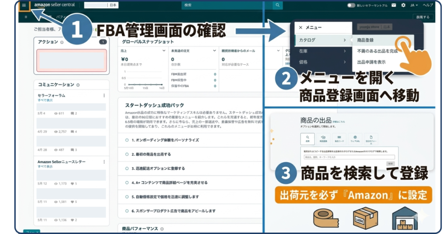Screen dimensions: 447x234
Task: Expand the 購入者からのメール dropdown chevron
Action: tap(278, 51)
